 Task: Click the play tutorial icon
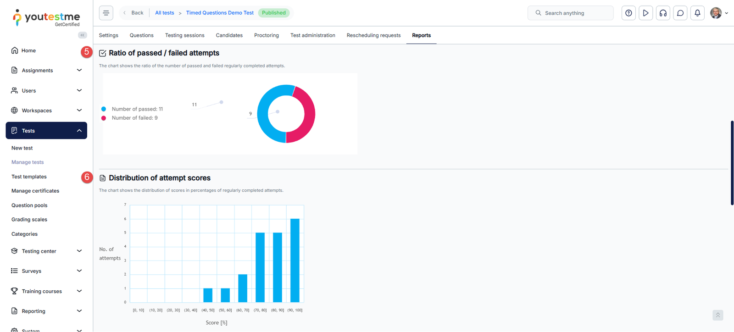click(645, 13)
